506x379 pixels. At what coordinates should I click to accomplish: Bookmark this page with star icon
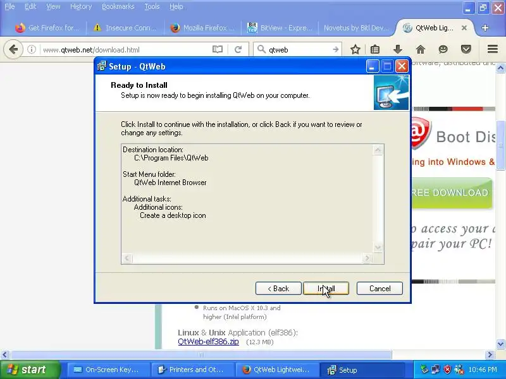[355, 49]
